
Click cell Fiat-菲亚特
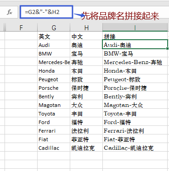tap(135, 139)
